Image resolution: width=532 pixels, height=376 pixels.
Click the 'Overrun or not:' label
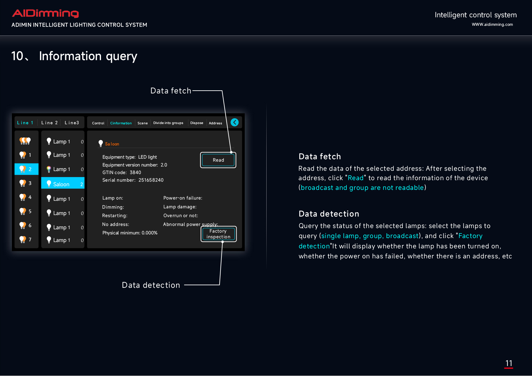pos(181,216)
